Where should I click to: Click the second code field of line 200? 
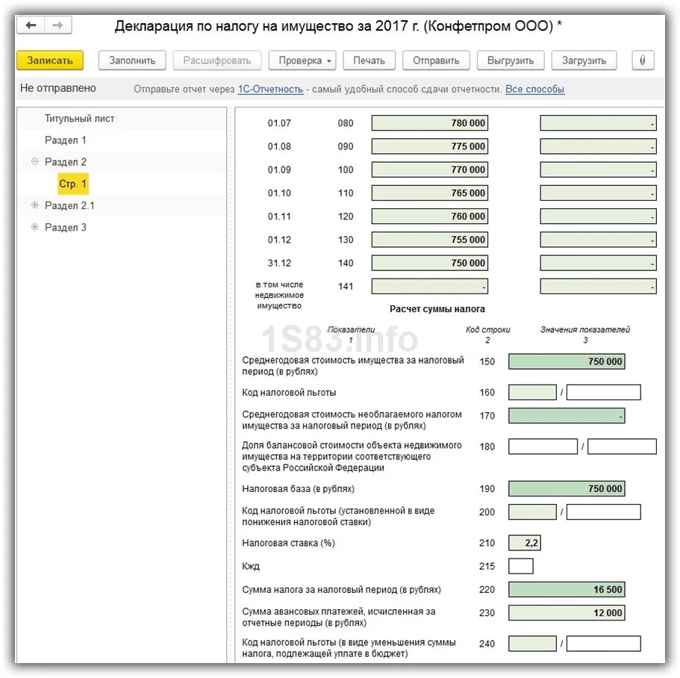[603, 512]
